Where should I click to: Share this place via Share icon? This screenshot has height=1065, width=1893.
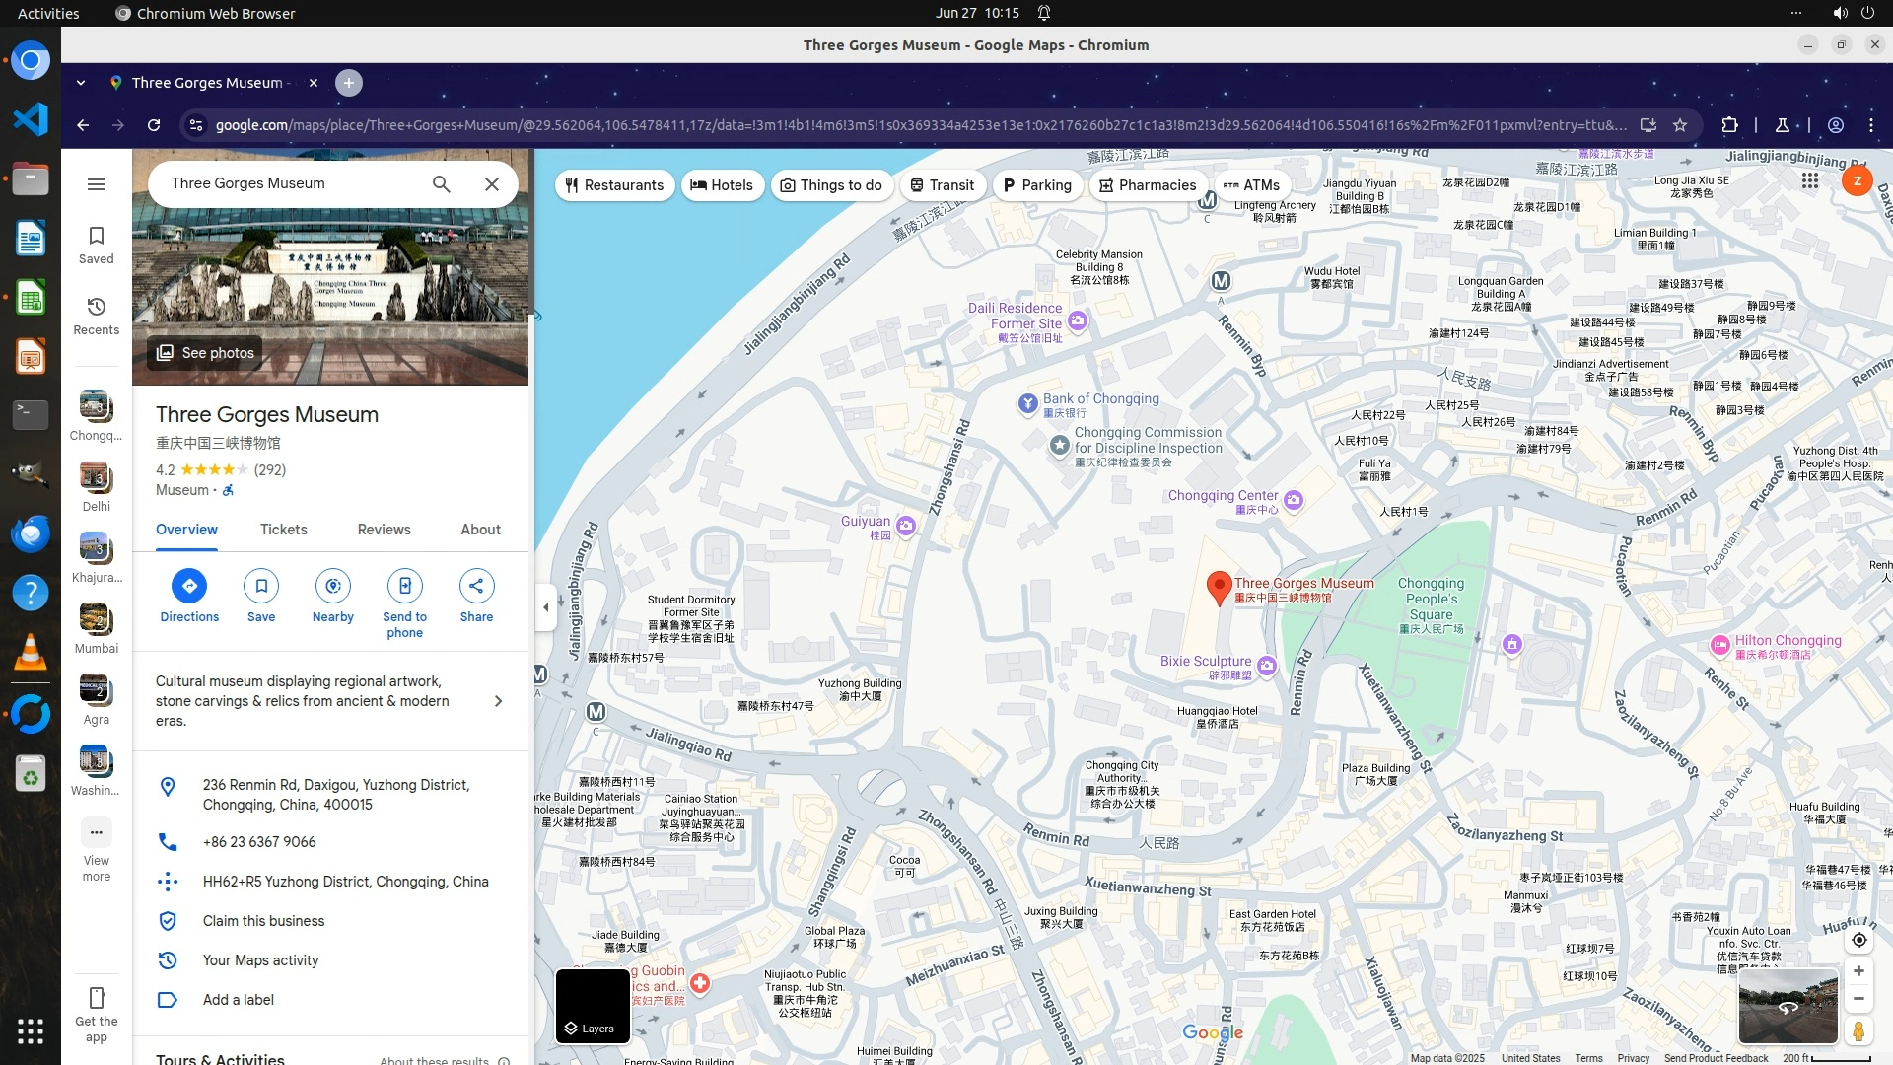click(476, 586)
